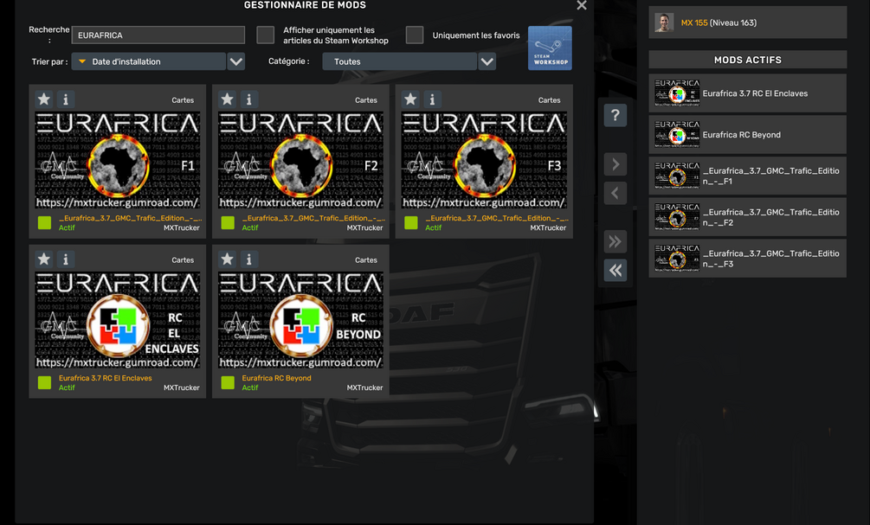The image size is (870, 525).
Task: Toggle green active square of F1 mod
Action: coord(44,223)
